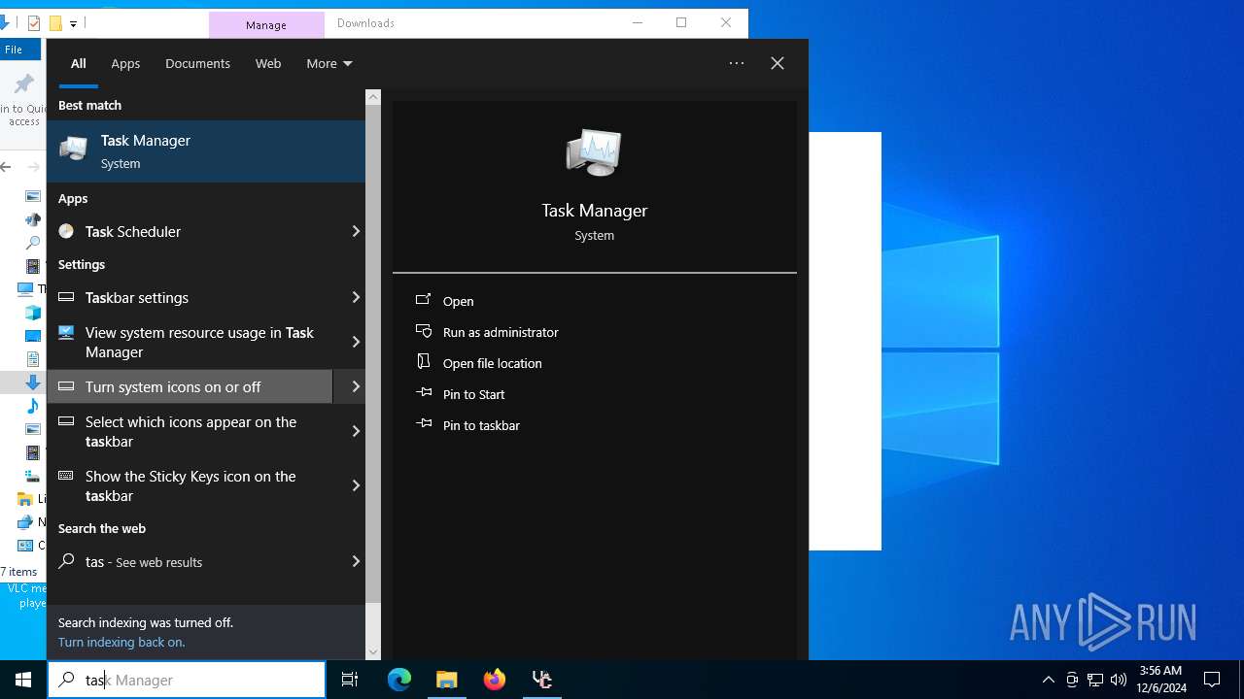Close the search panel with the X

click(777, 63)
